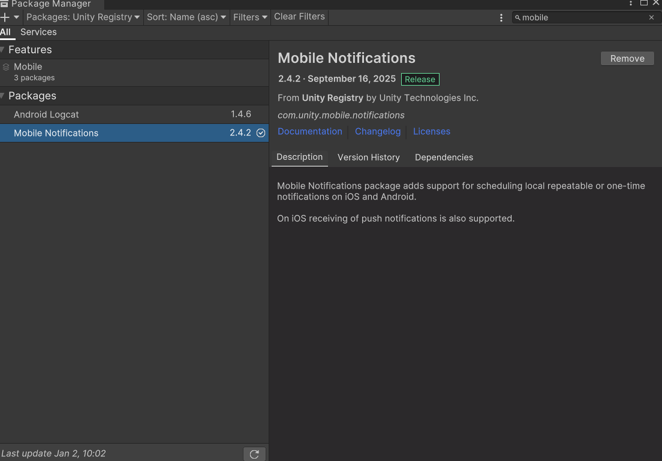Viewport: 662px width, 461px height.
Task: Click the Mobile Notifications title heading
Action: pyautogui.click(x=347, y=58)
